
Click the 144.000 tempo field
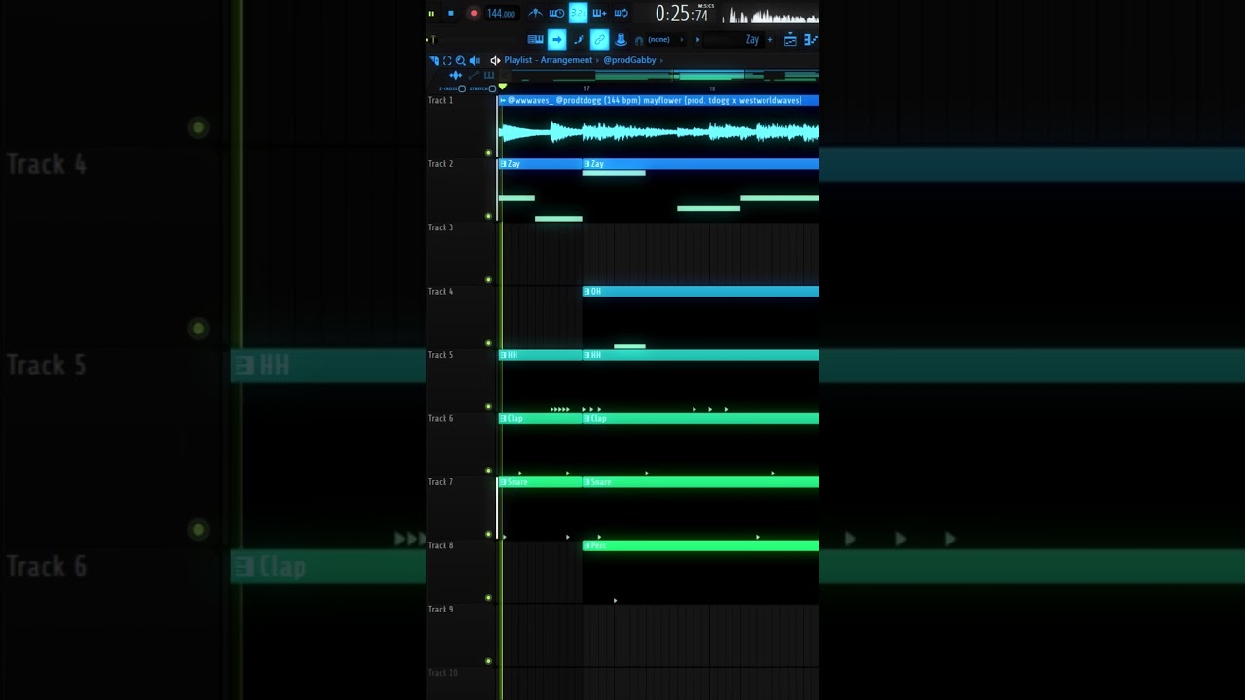(x=501, y=13)
